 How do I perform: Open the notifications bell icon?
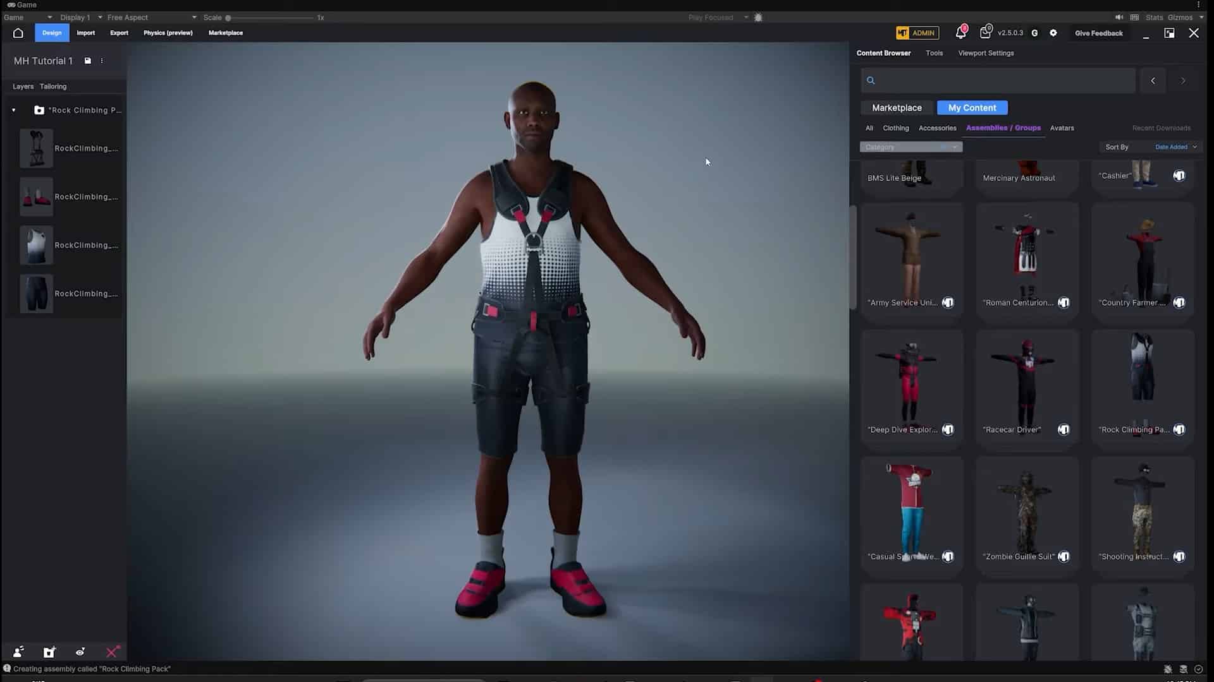point(960,33)
